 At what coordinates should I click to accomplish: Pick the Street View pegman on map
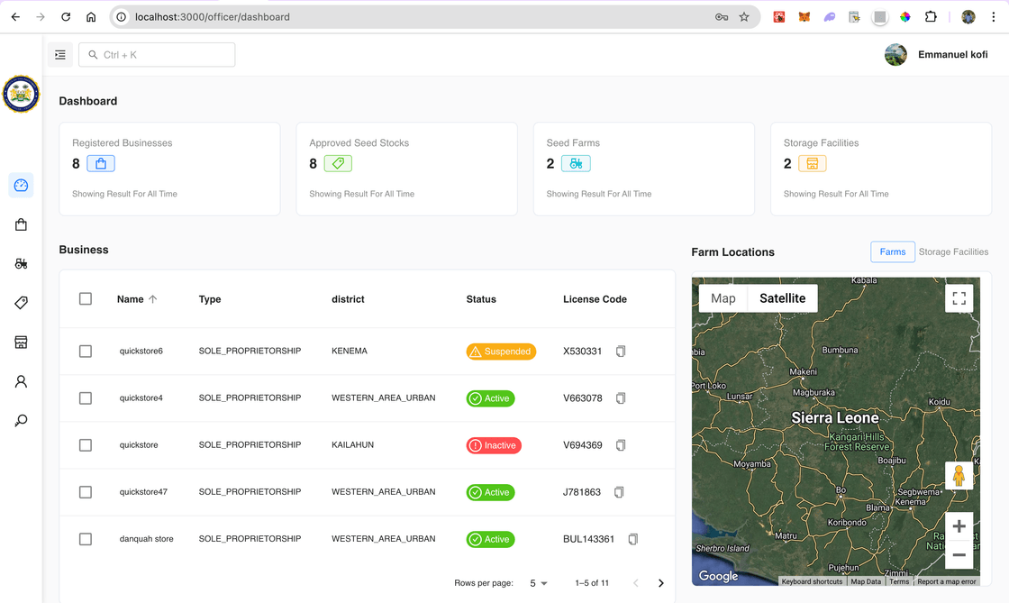(x=959, y=476)
